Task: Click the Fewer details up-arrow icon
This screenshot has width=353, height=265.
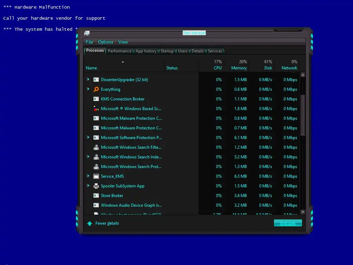Action: point(90,223)
